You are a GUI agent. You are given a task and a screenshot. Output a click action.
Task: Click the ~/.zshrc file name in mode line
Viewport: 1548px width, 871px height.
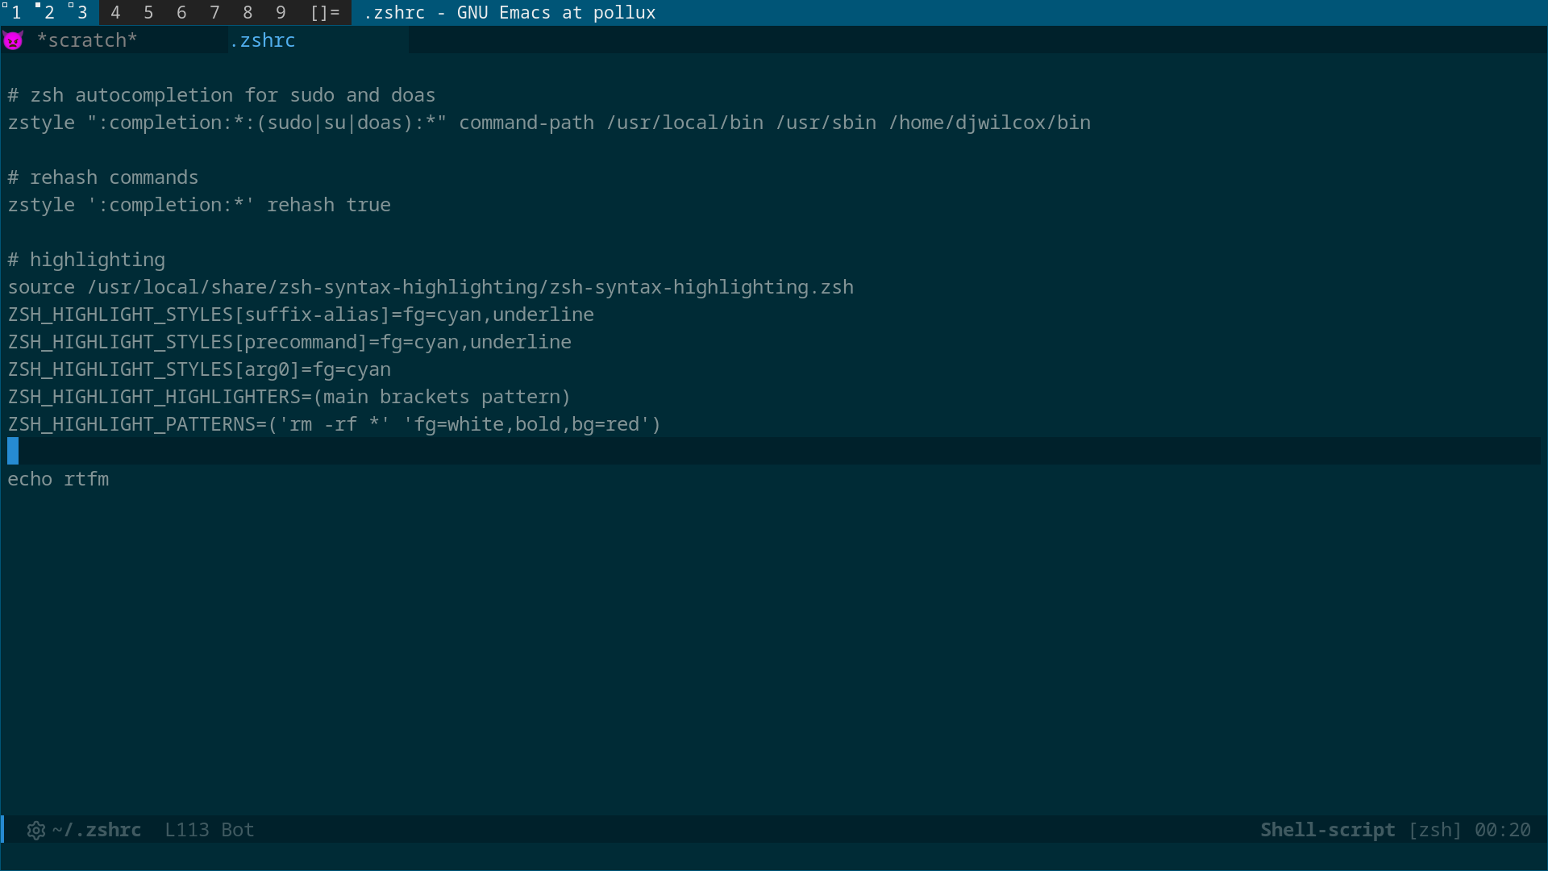tap(97, 830)
